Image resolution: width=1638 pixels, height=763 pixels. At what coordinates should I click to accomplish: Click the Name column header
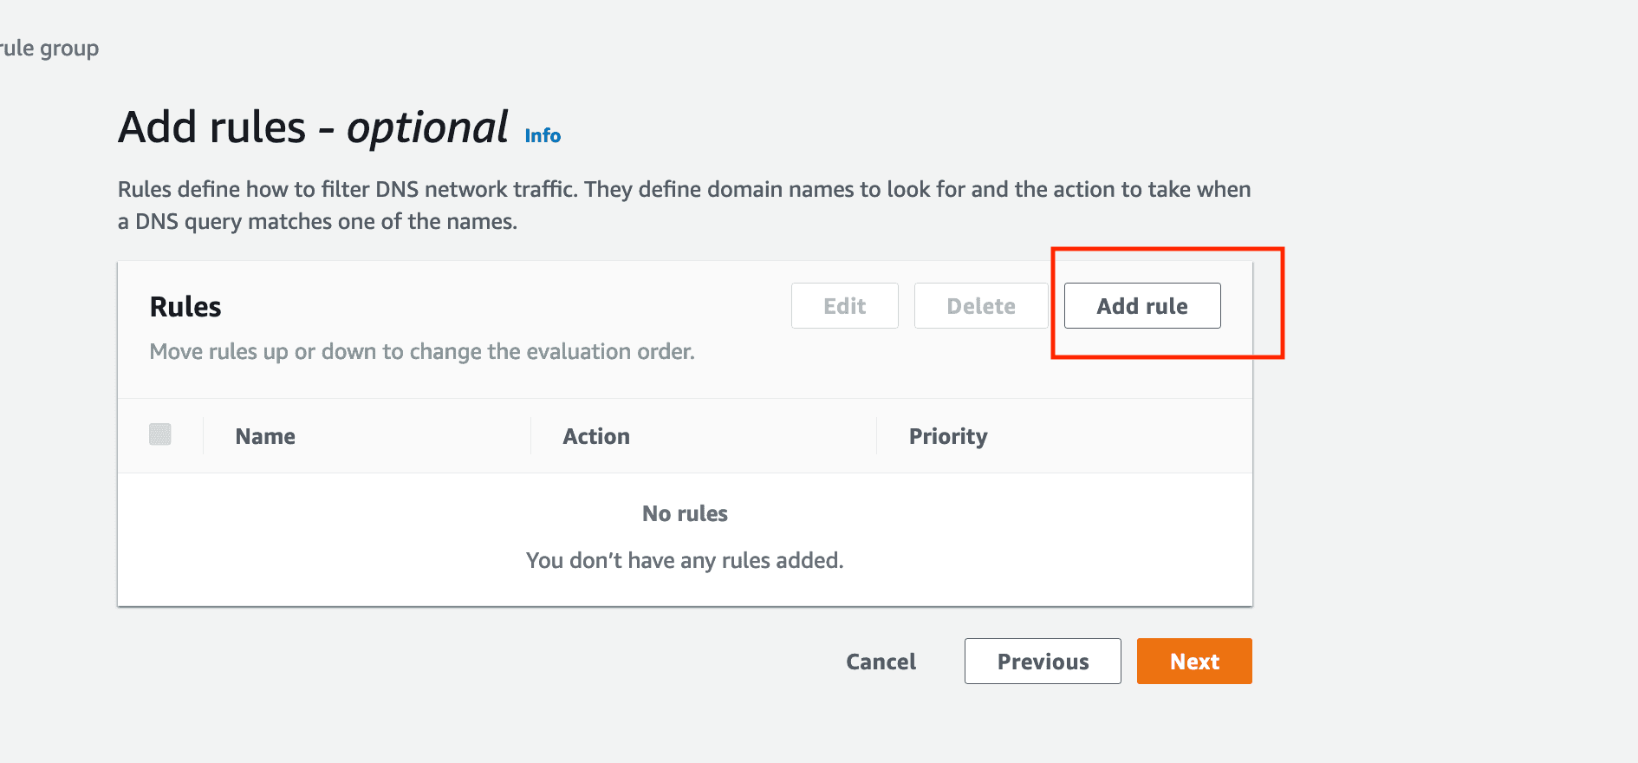click(265, 436)
